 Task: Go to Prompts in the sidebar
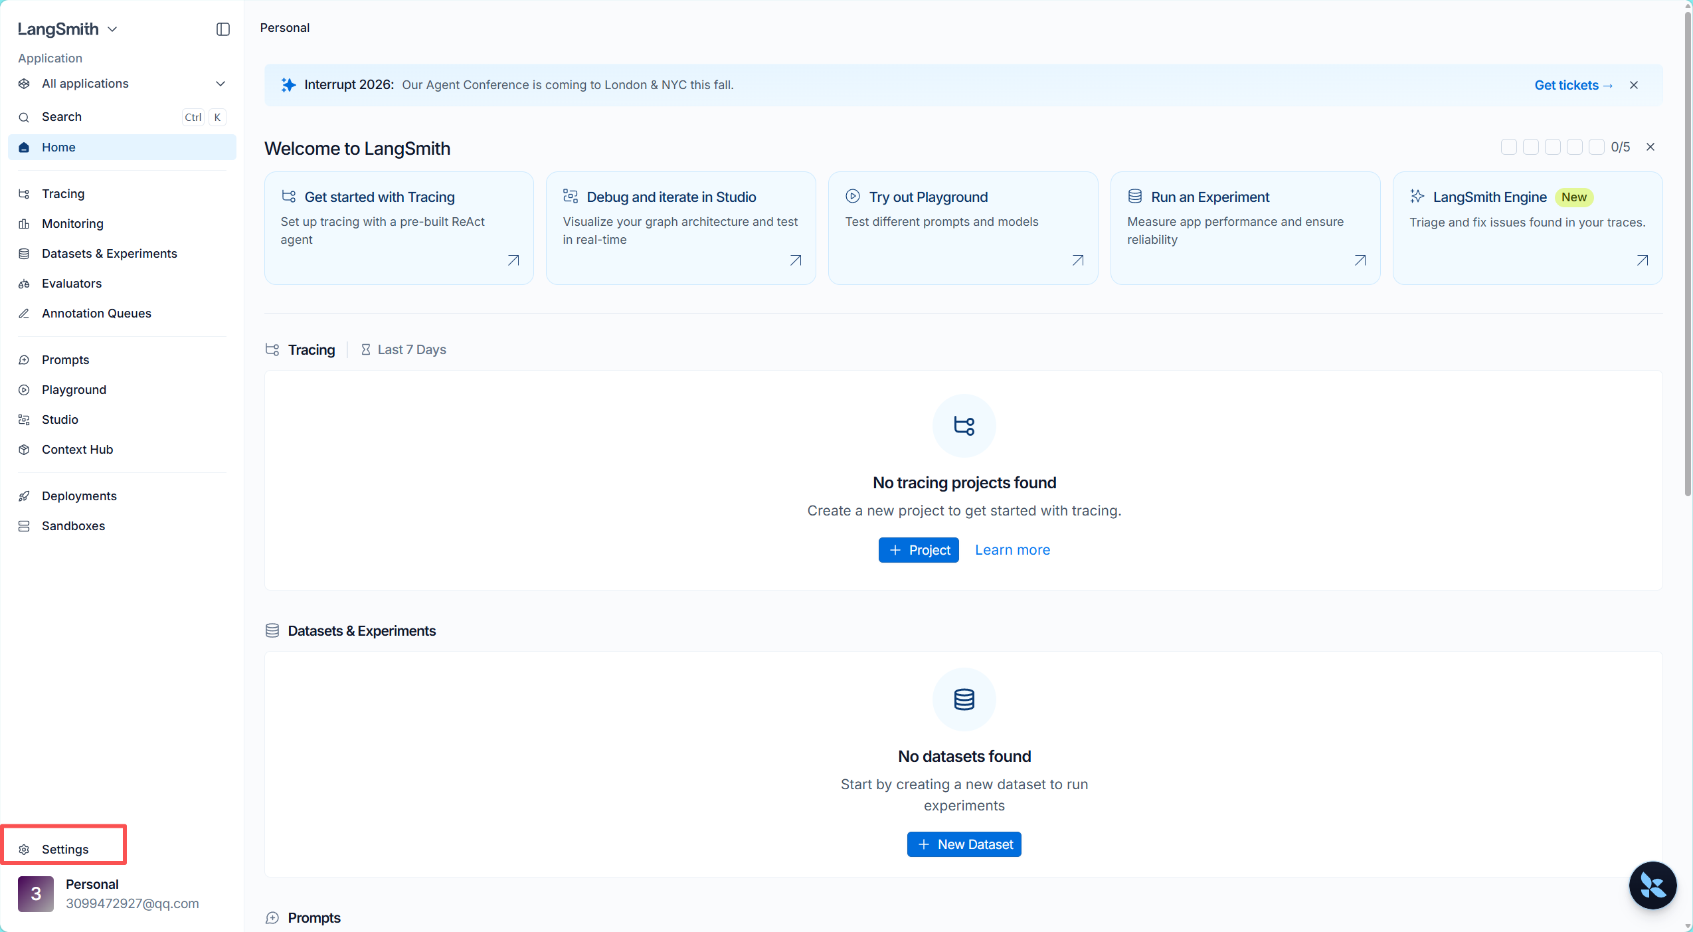(x=122, y=360)
